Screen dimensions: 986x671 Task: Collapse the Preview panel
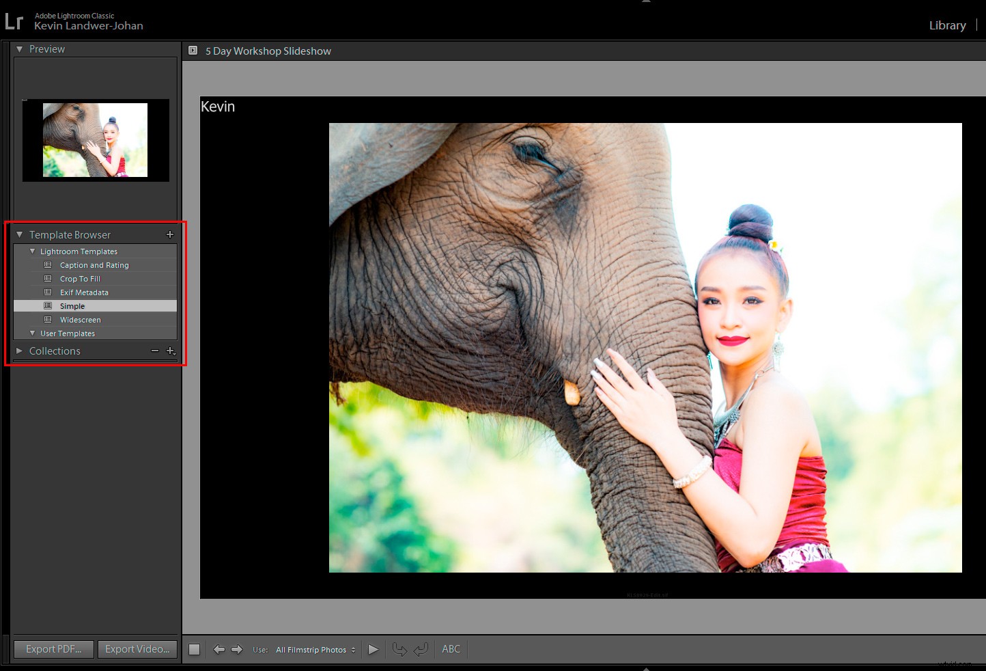pyautogui.click(x=19, y=49)
